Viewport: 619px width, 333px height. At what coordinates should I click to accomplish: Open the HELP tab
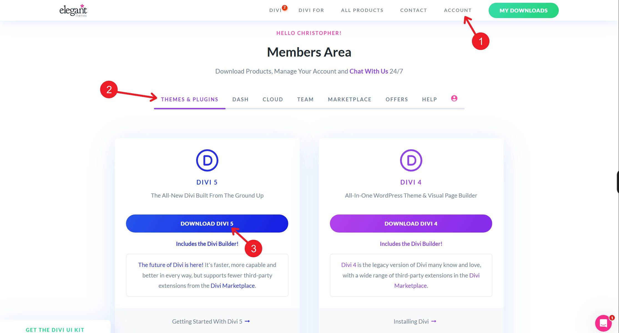[429, 99]
